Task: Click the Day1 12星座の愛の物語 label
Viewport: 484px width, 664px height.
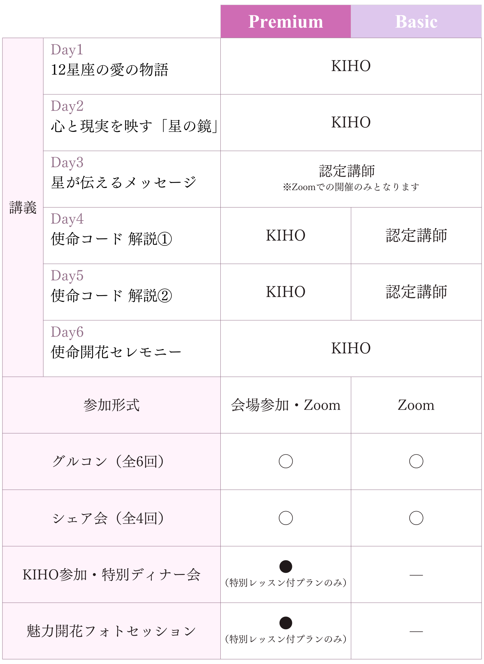Action: tap(109, 70)
